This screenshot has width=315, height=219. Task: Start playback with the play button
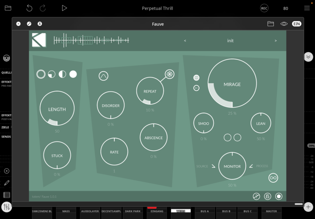pyautogui.click(x=64, y=8)
